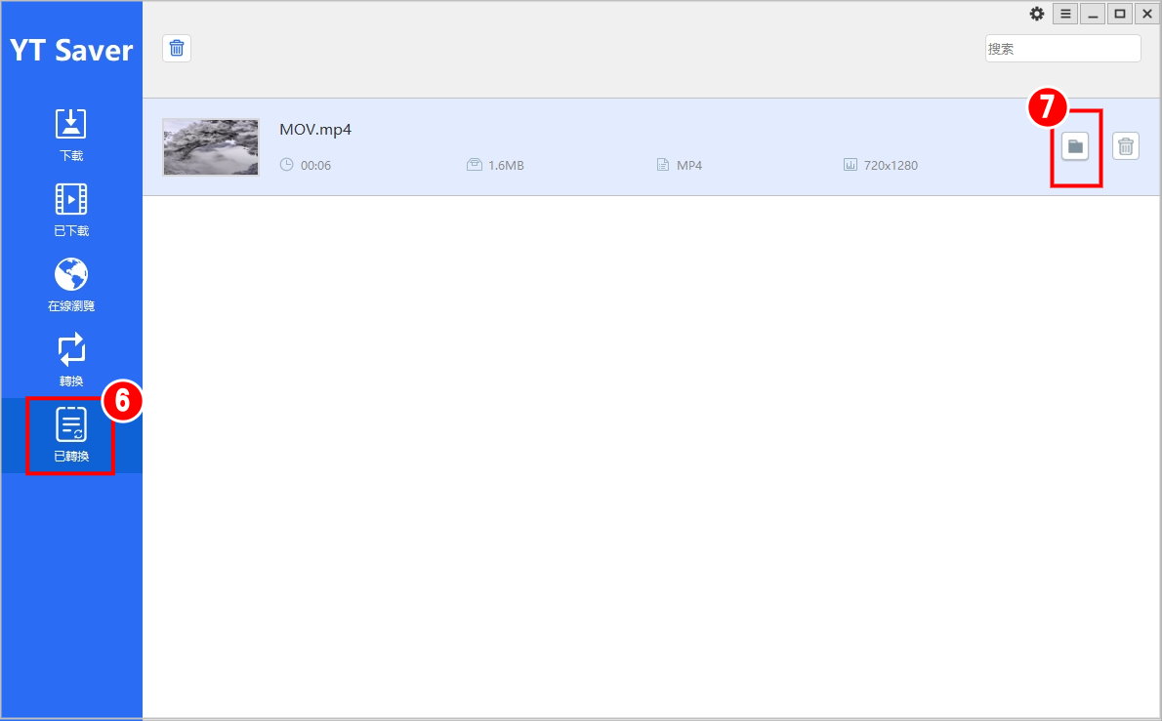Viewport: 1162px width, 721px height.
Task: Click the delete-all trash icon in toolbar
Action: tap(177, 48)
